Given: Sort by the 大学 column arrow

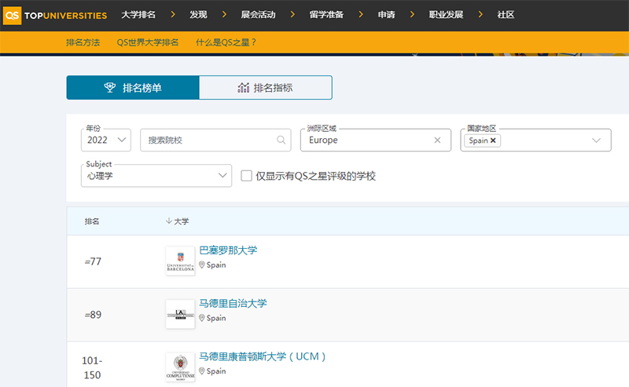Looking at the screenshot, I should click(x=169, y=221).
